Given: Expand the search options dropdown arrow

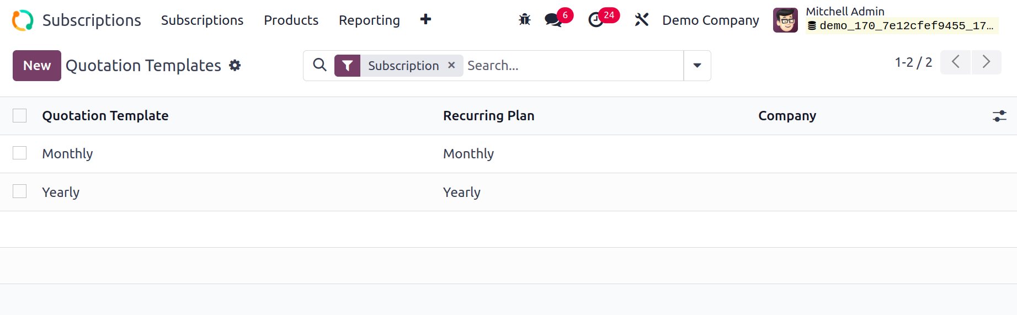Looking at the screenshot, I should pos(697,66).
